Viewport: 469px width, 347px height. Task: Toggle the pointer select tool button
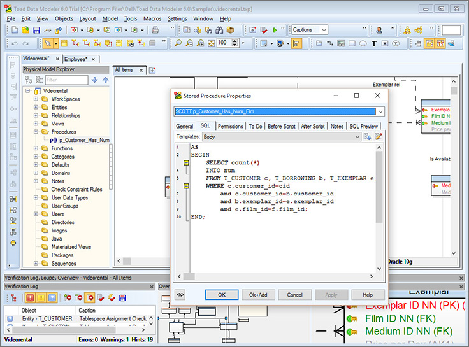pyautogui.click(x=48, y=44)
